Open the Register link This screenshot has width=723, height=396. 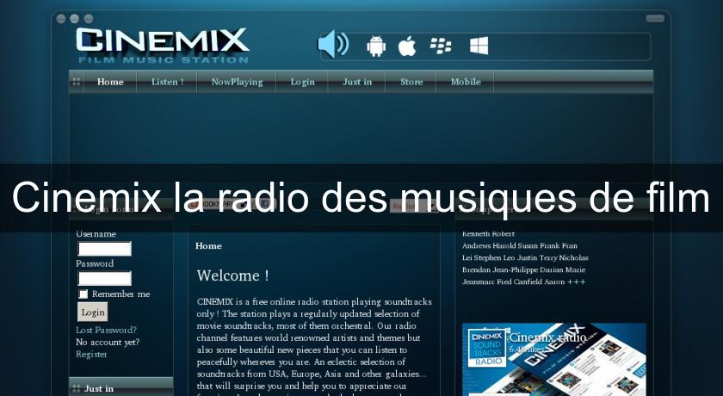tap(91, 354)
